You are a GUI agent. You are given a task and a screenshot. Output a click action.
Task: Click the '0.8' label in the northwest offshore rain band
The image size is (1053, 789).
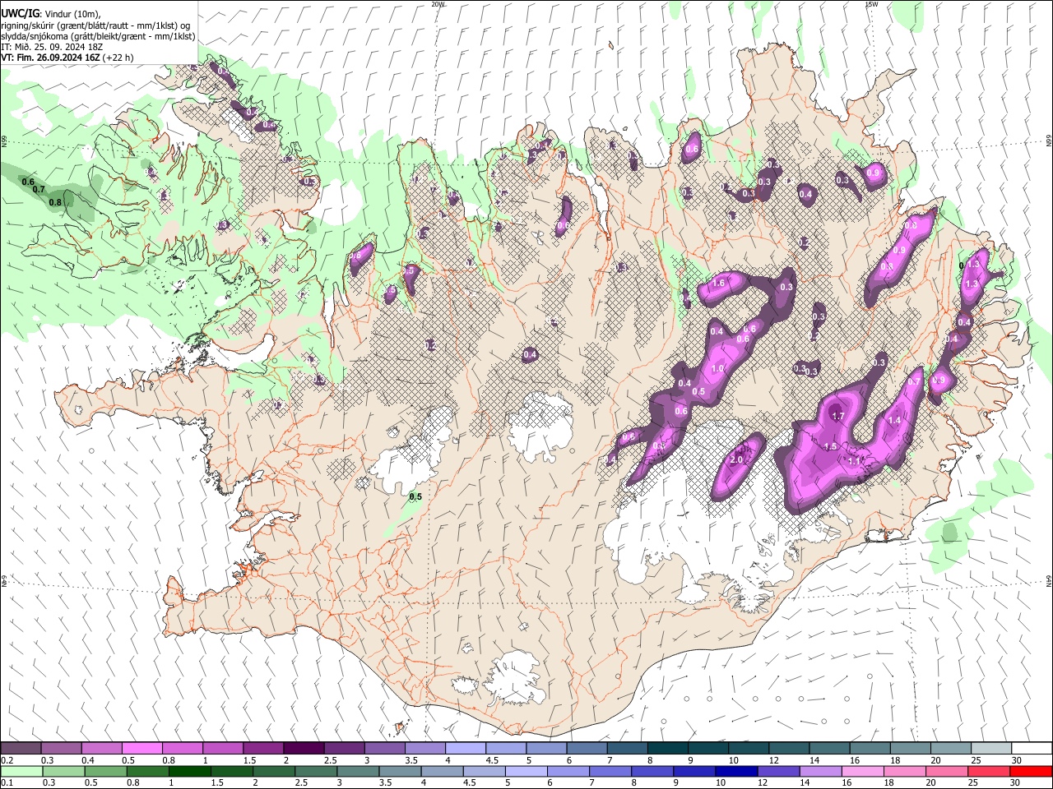(x=55, y=202)
